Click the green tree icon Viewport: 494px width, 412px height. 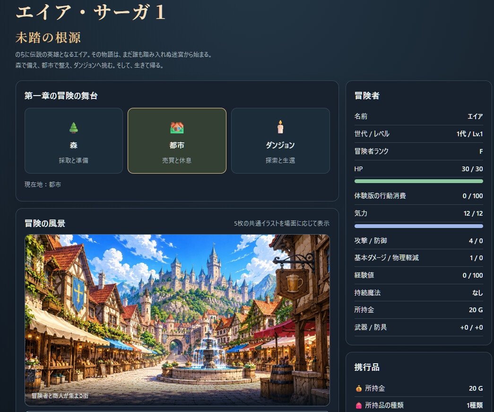tap(74, 128)
